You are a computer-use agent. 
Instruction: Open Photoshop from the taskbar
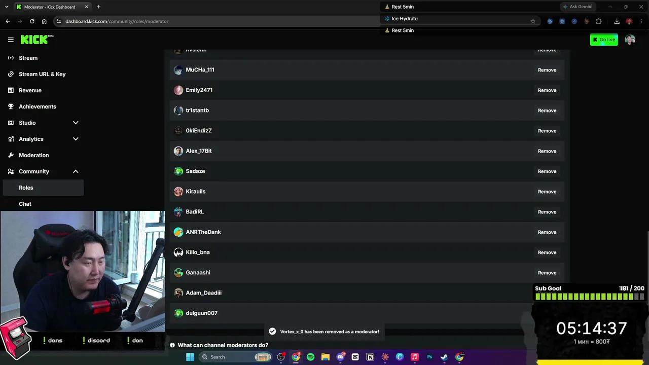(x=429, y=357)
